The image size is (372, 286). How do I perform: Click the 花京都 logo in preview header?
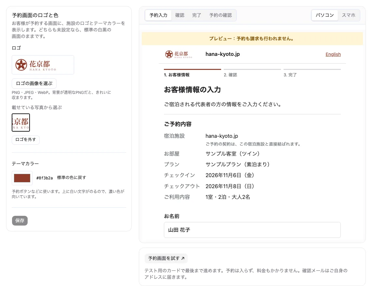179,54
